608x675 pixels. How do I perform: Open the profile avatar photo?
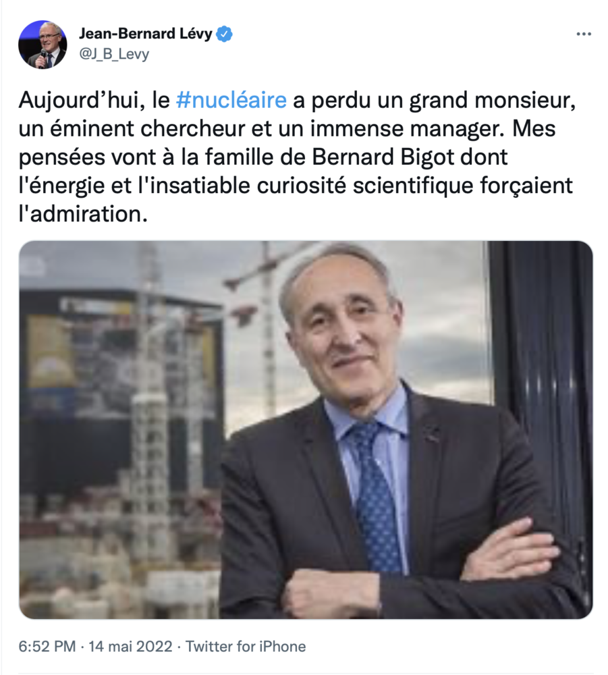coord(42,45)
